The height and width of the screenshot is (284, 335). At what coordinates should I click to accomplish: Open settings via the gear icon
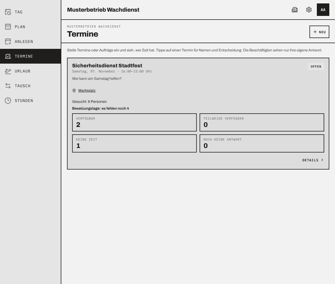pos(309,10)
